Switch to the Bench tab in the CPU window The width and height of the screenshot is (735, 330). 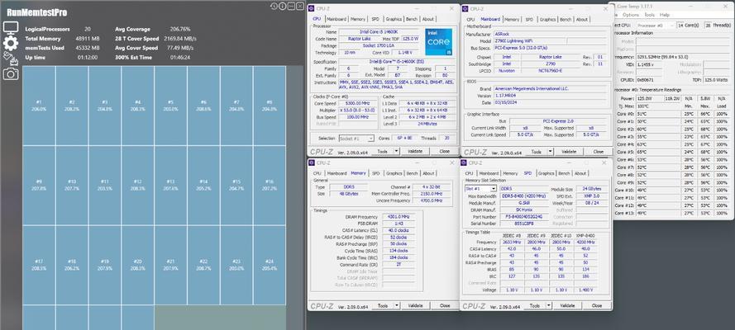(412, 19)
